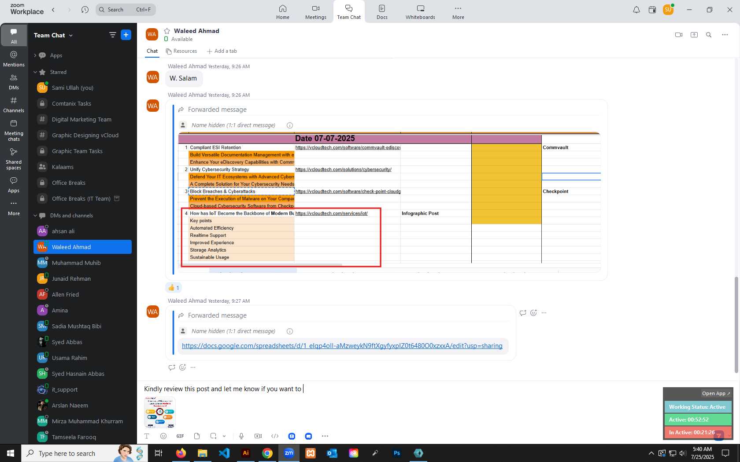Screen dimensions: 740x462
Task: Open the More tab in top navigation
Action: 458,12
